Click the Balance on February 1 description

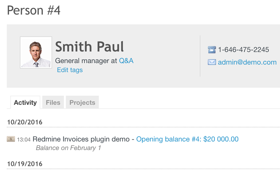[x=68, y=148]
